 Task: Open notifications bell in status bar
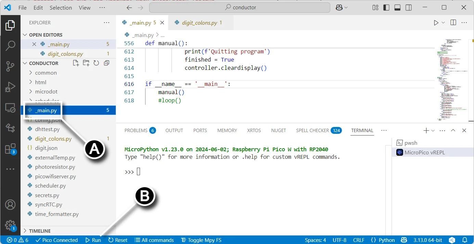465,240
